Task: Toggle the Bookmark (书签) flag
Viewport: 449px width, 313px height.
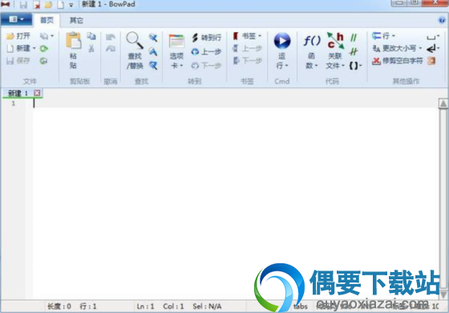Action: [x=236, y=36]
